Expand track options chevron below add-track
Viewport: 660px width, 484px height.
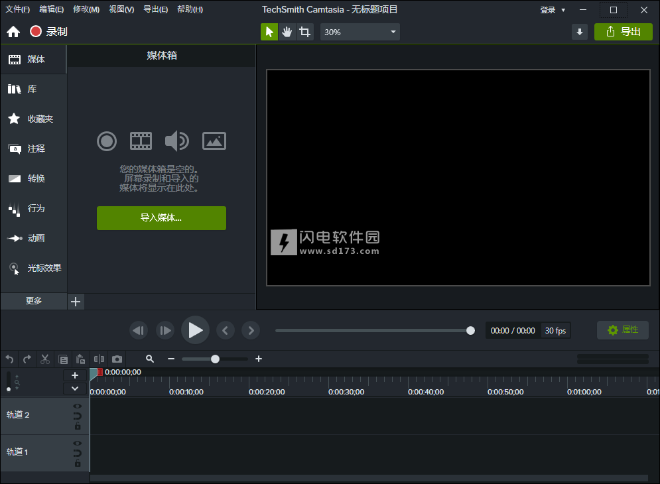[x=75, y=389]
